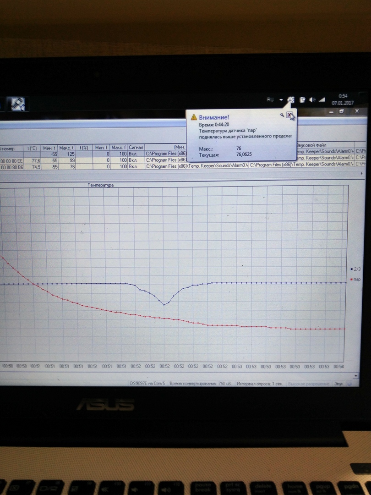This screenshot has width=371, height=495.
Task: Click the temperature cell 74,9
Action: (32, 167)
